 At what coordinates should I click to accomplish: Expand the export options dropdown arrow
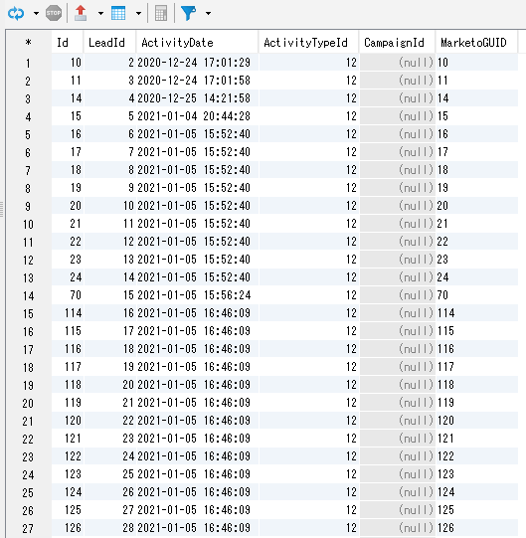click(x=100, y=13)
